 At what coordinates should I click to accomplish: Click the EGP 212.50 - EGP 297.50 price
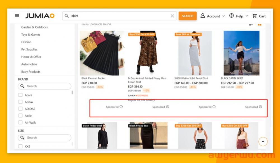point(237,83)
